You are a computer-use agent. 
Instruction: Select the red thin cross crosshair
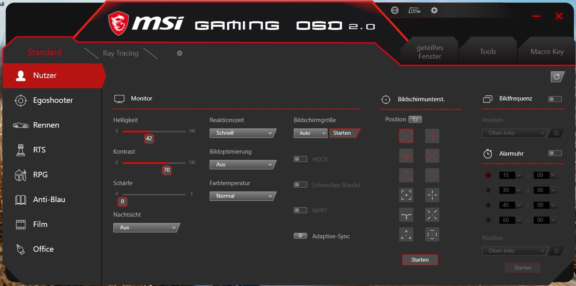click(432, 136)
